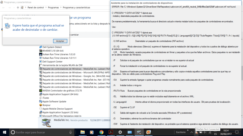243x136 pixels.
Task: Open Settings gear on the taskbar
Action: (x=120, y=132)
